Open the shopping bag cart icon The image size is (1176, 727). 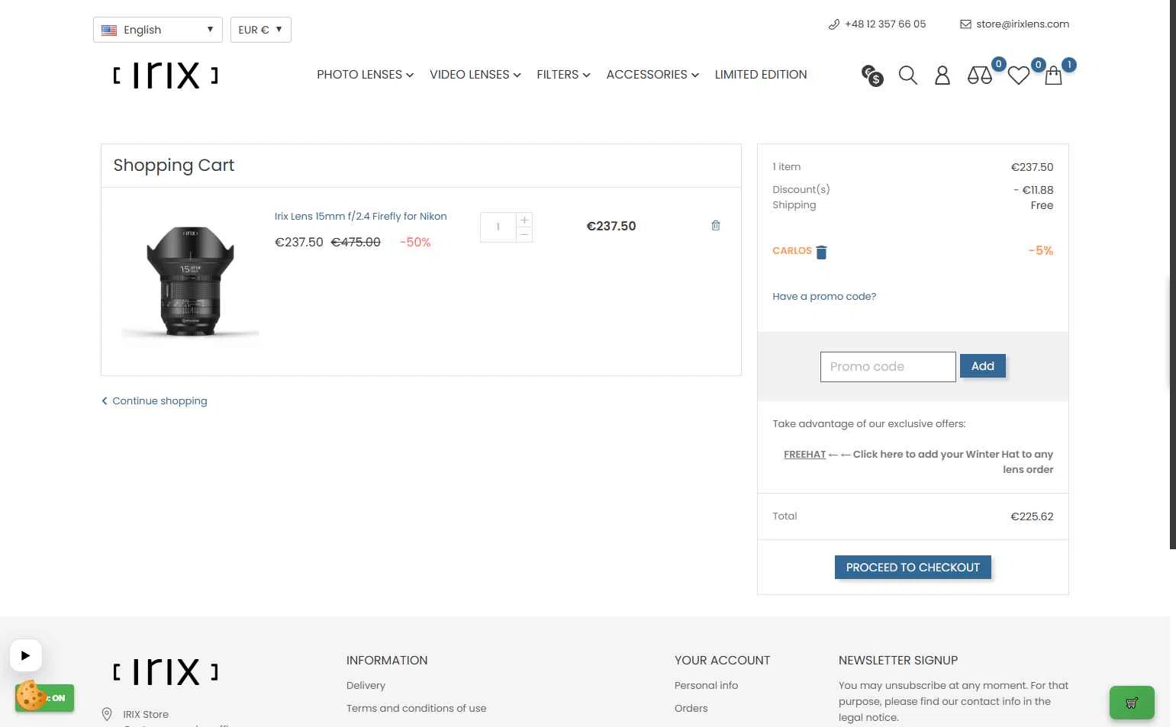1053,76
